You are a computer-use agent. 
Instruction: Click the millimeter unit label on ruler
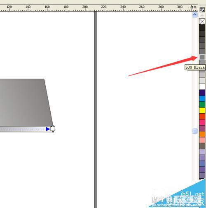[x=193, y=7]
